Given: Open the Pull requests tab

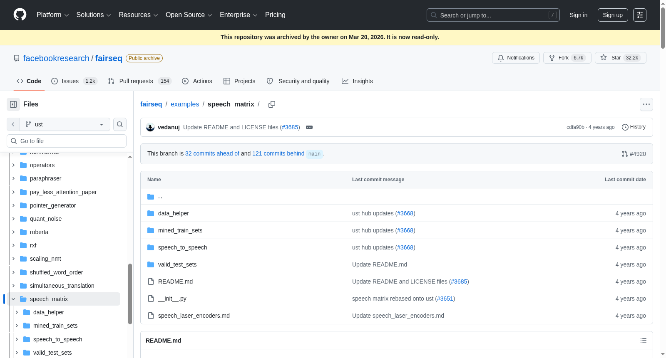Looking at the screenshot, I should point(139,81).
